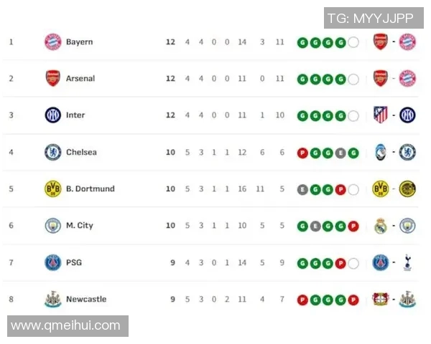This screenshot has height=344, width=431.
Task: Click the first grey E circle in Dortmund's row
Action: [303, 188]
